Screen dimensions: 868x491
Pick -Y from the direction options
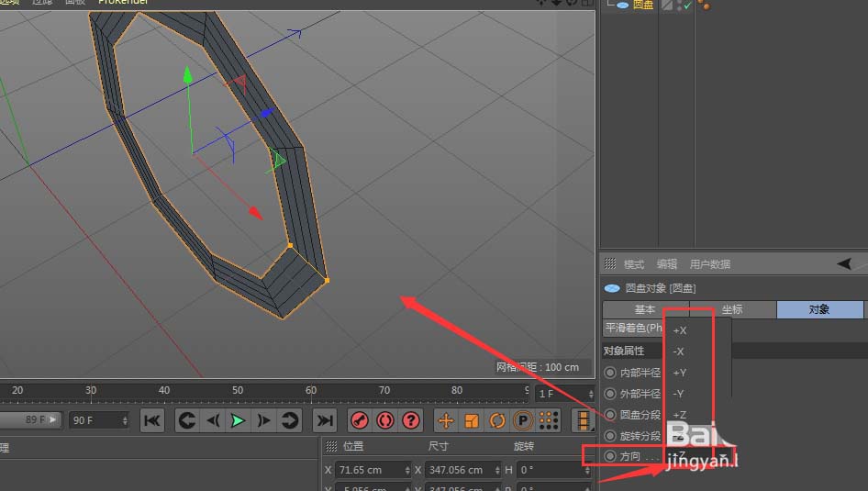click(681, 394)
